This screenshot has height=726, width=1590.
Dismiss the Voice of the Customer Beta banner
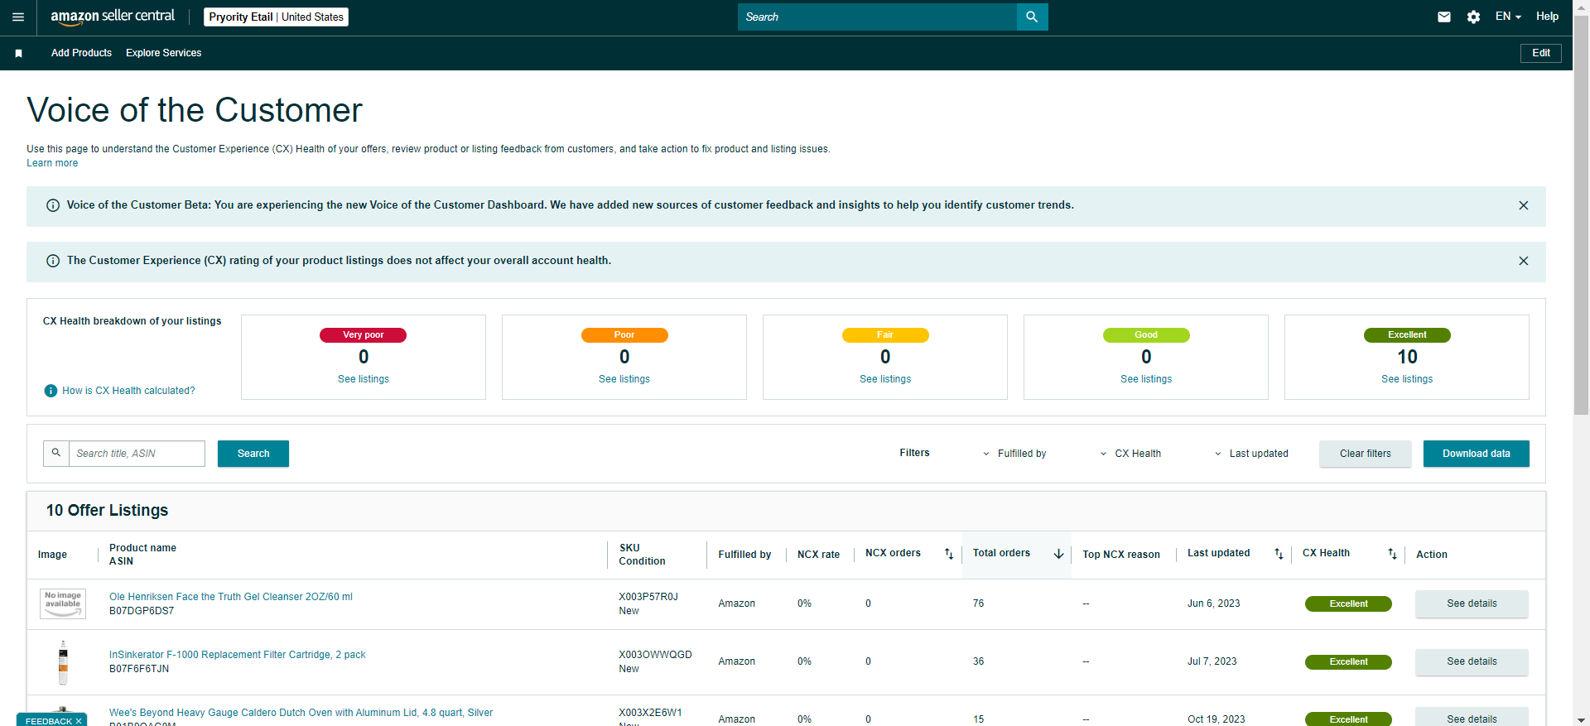1524,205
